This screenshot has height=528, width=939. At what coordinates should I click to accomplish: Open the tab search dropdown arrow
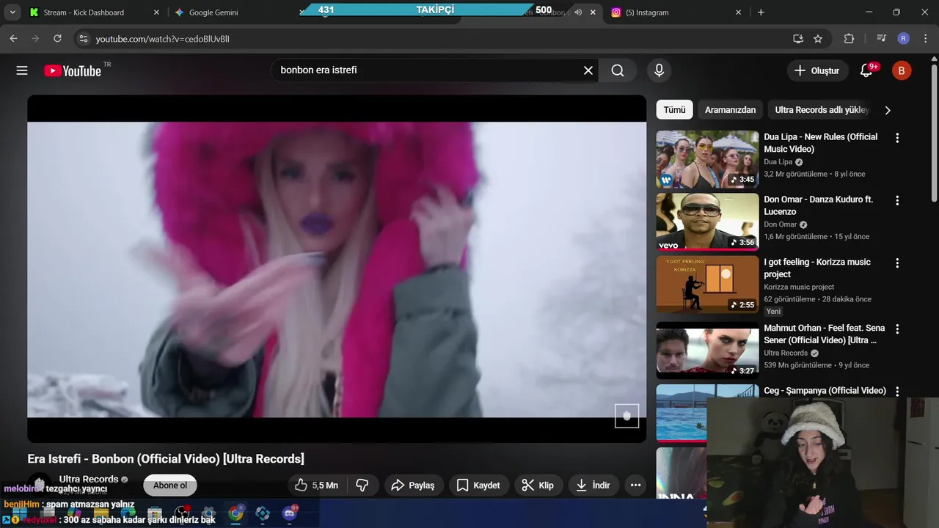12,12
